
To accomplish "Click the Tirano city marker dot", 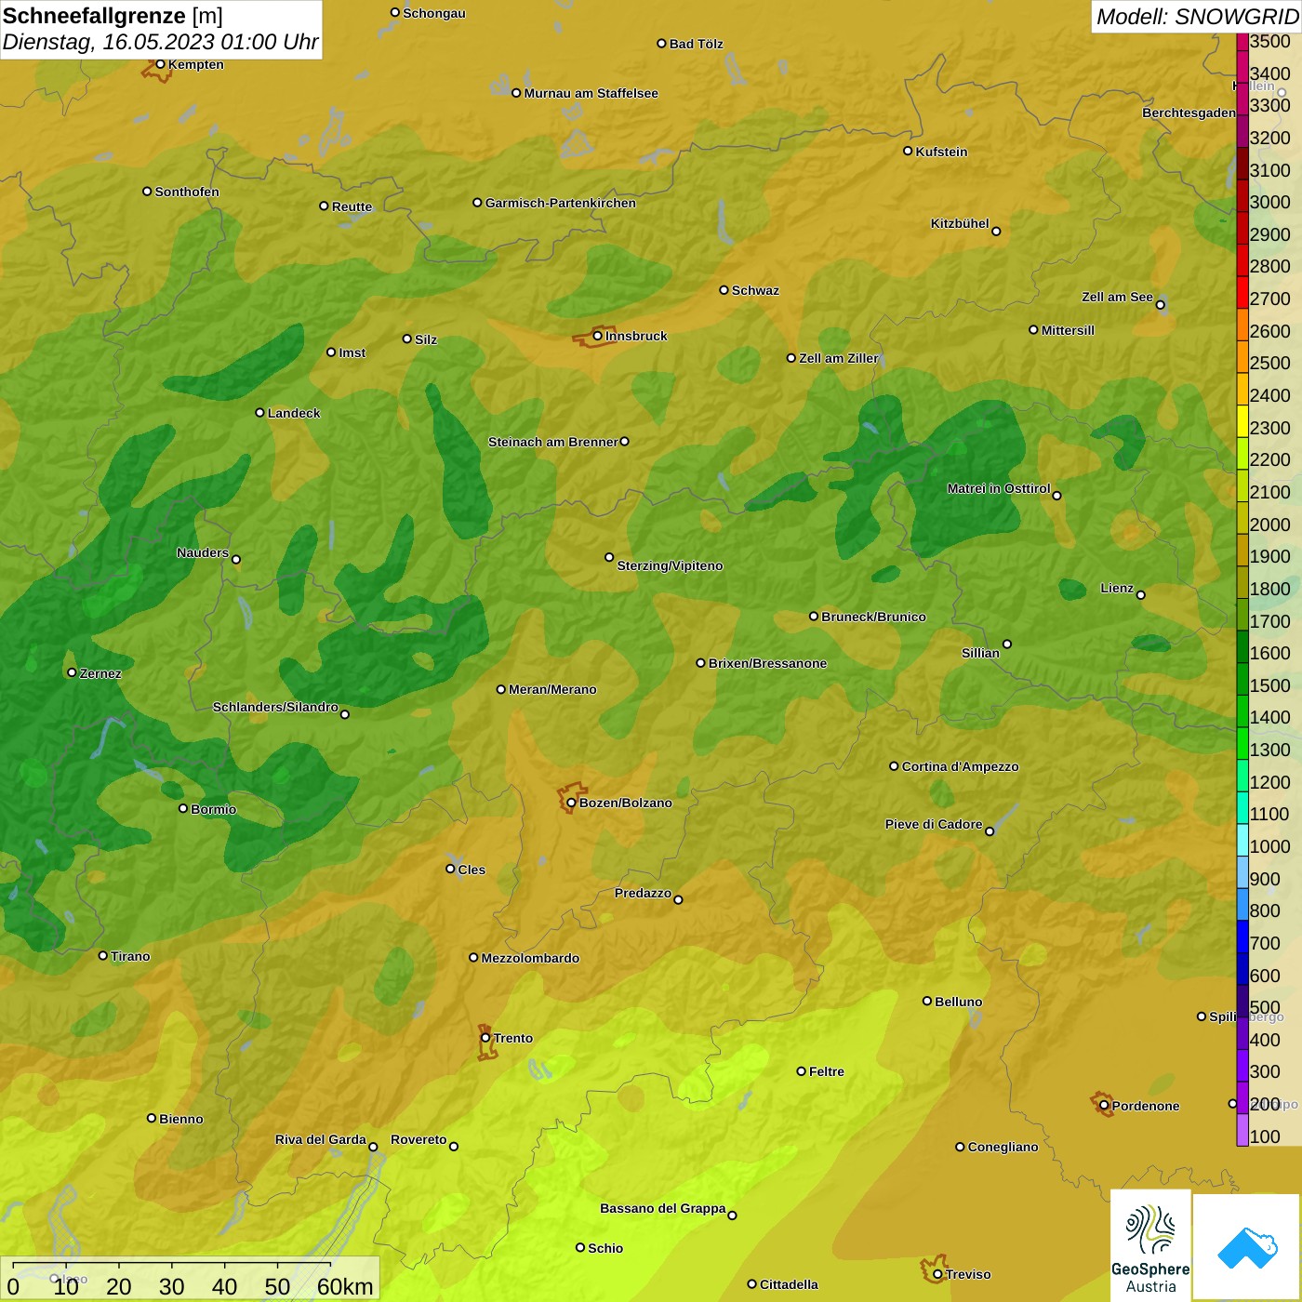I will 103,955.
